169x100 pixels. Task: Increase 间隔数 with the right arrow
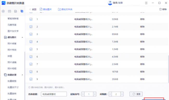pos(122,94)
